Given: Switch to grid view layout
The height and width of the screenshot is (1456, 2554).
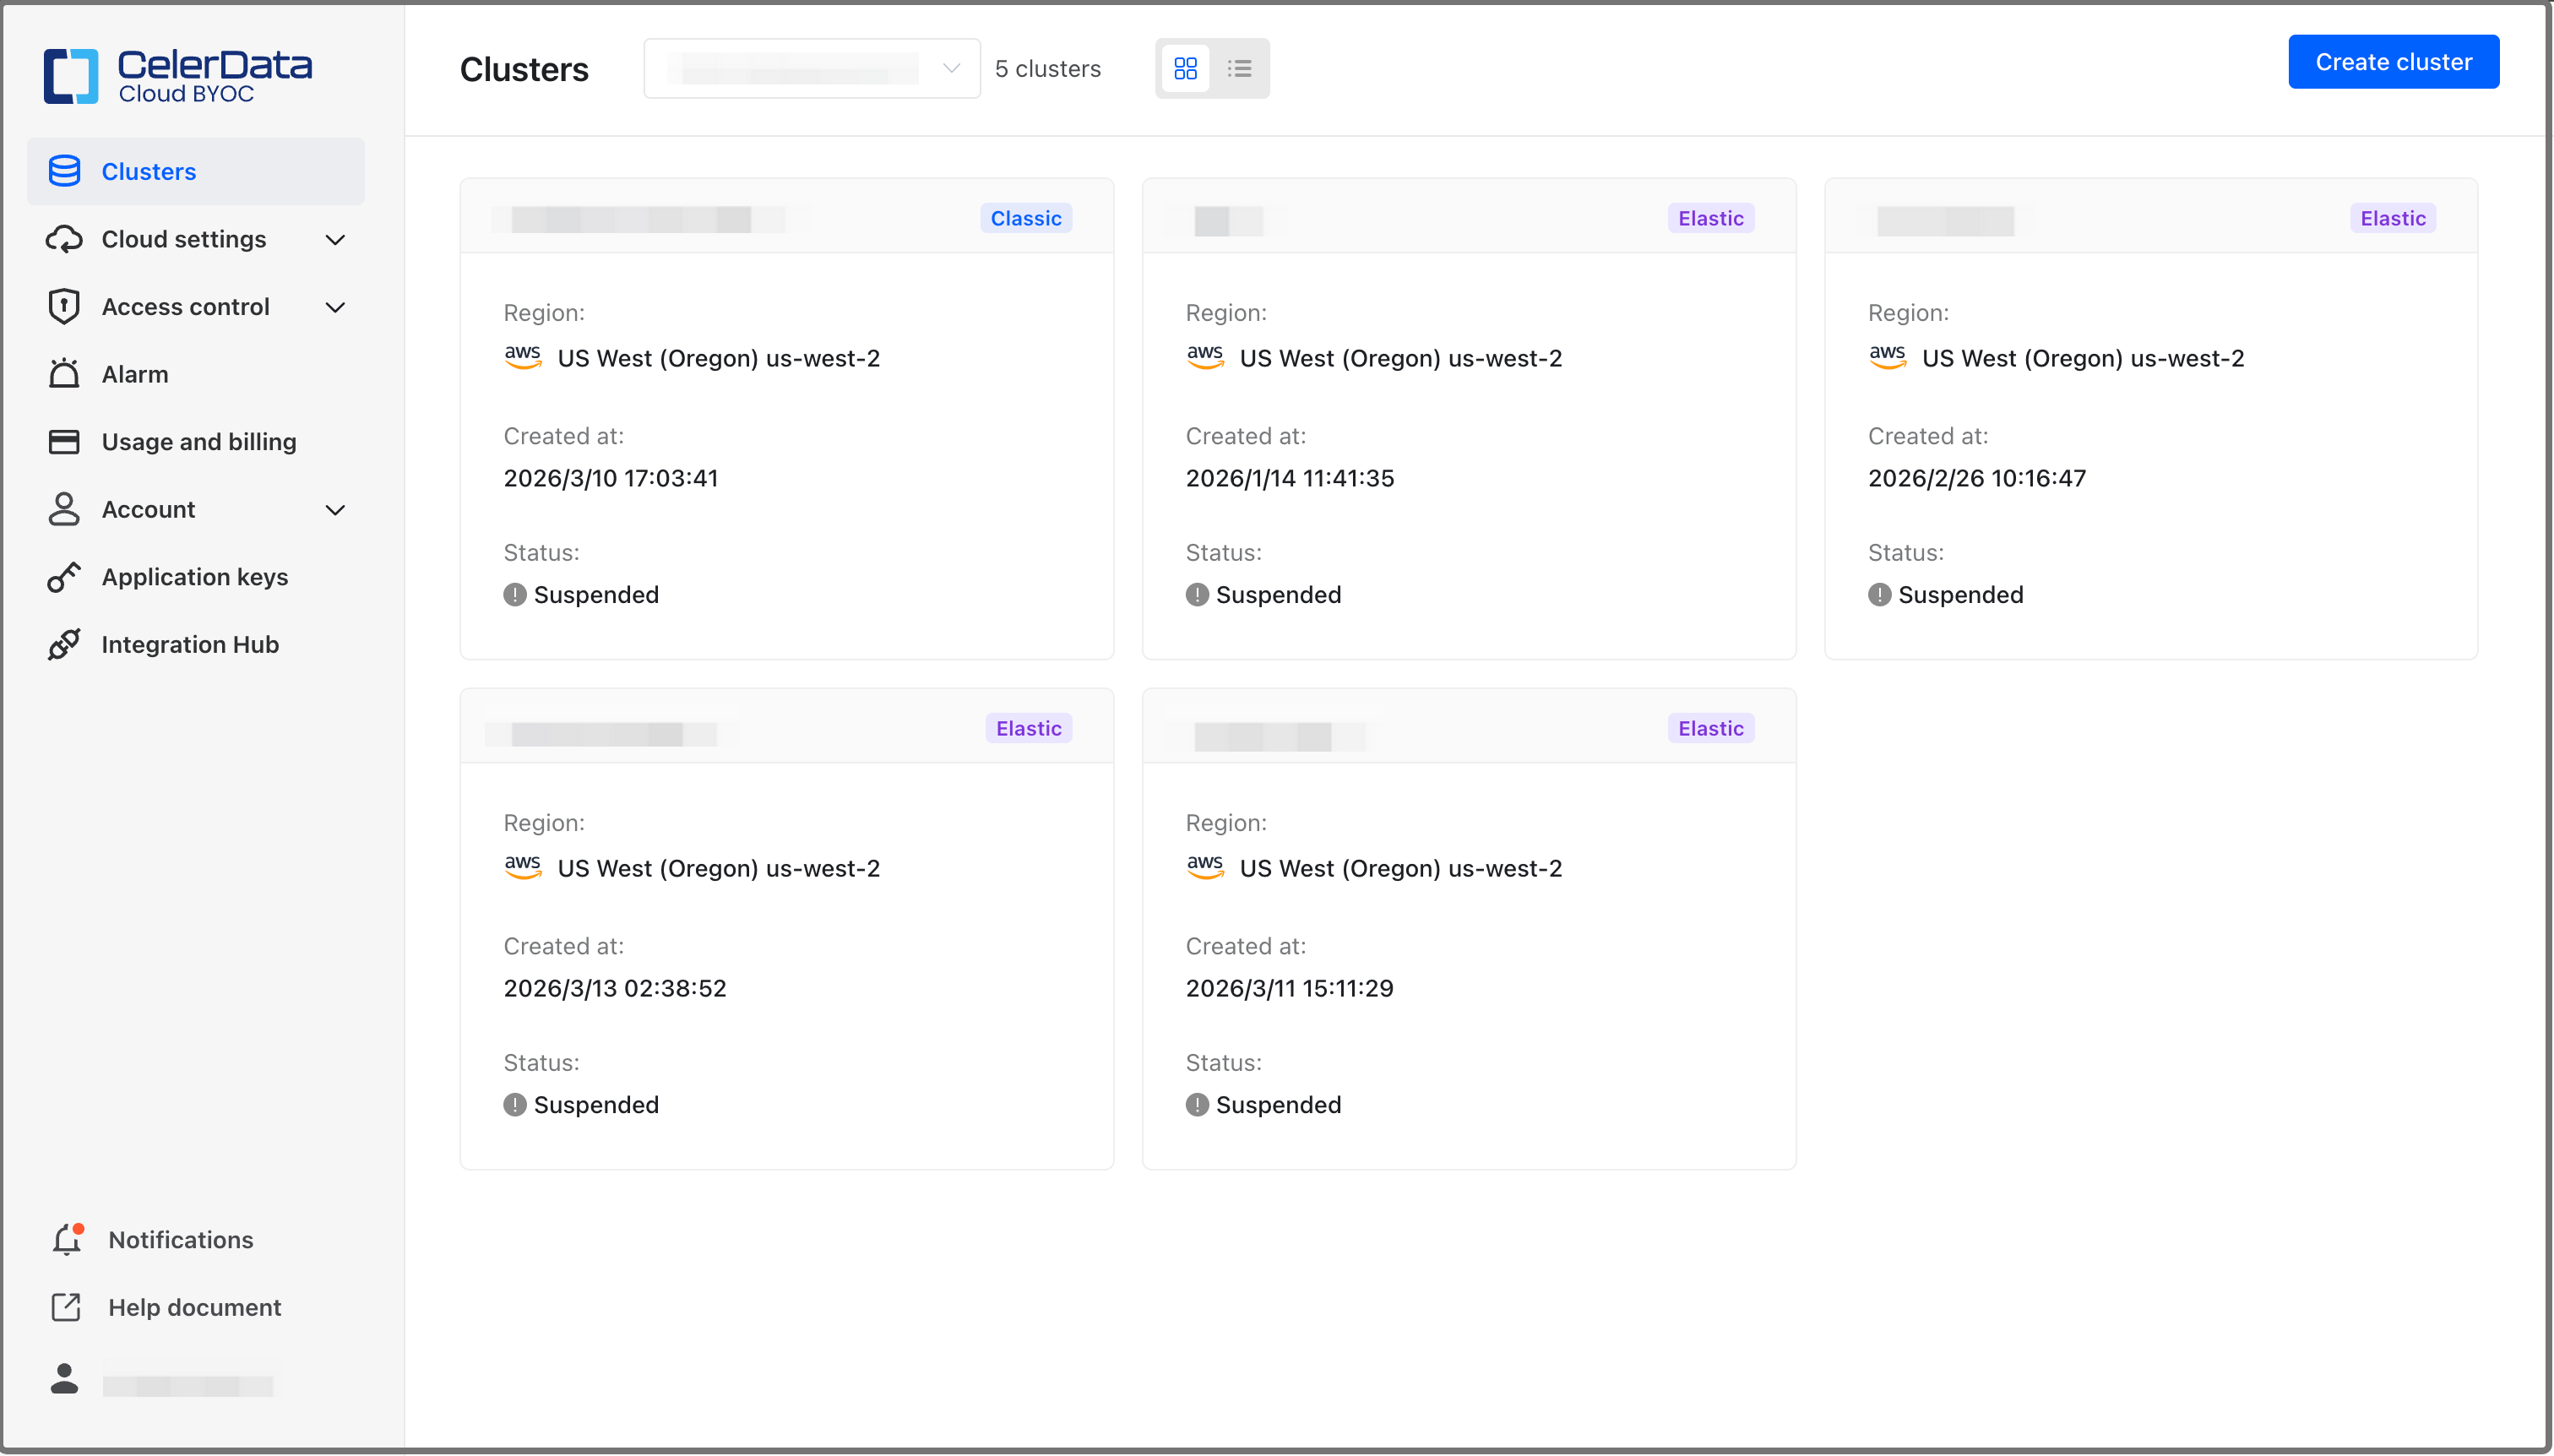Looking at the screenshot, I should 1184,68.
